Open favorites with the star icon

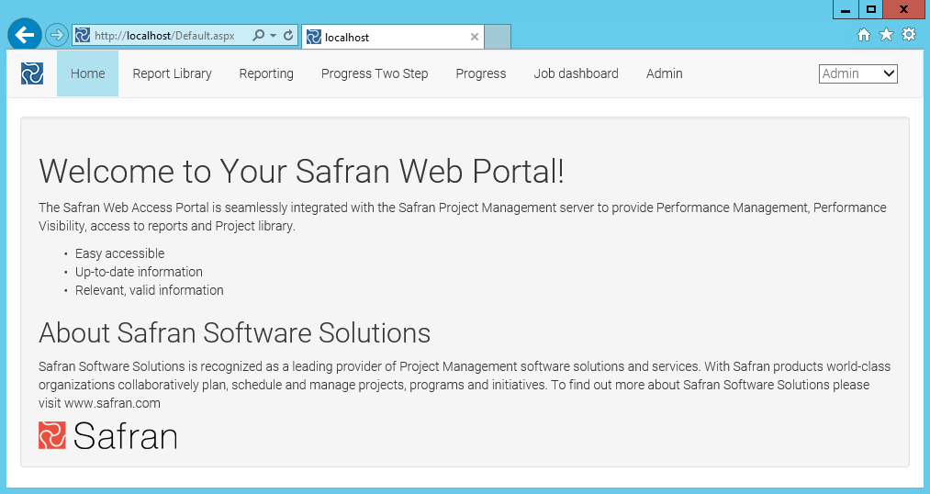coord(886,35)
